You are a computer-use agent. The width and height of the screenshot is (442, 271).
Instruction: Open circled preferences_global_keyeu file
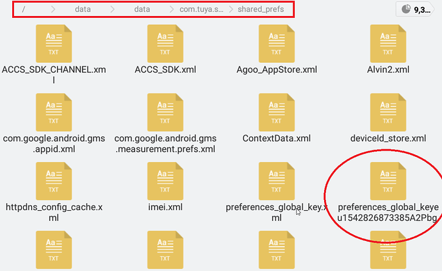(x=388, y=181)
